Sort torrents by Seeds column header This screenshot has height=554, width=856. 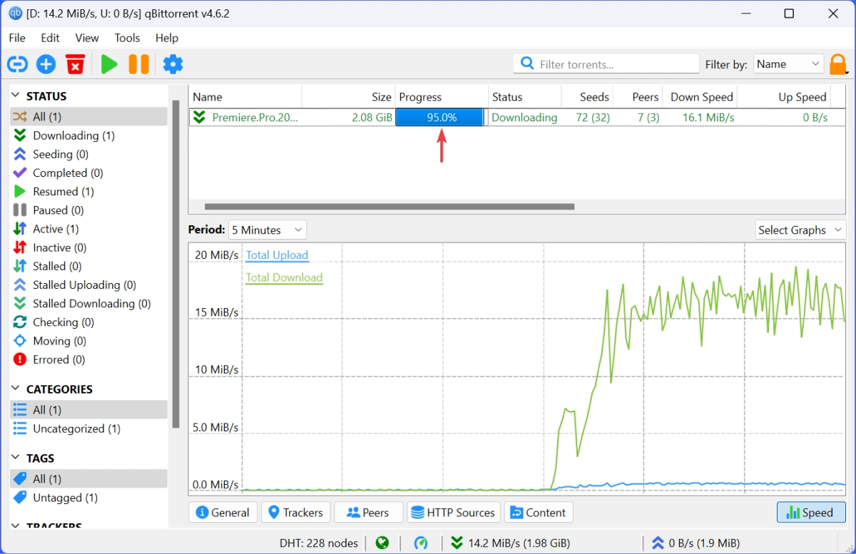[587, 97]
